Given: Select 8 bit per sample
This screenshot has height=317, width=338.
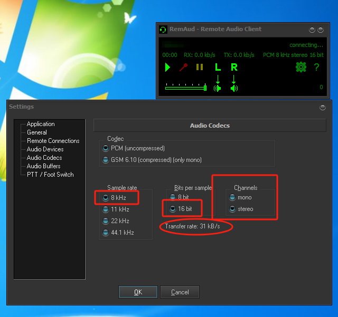Looking at the screenshot, I should [x=179, y=197].
